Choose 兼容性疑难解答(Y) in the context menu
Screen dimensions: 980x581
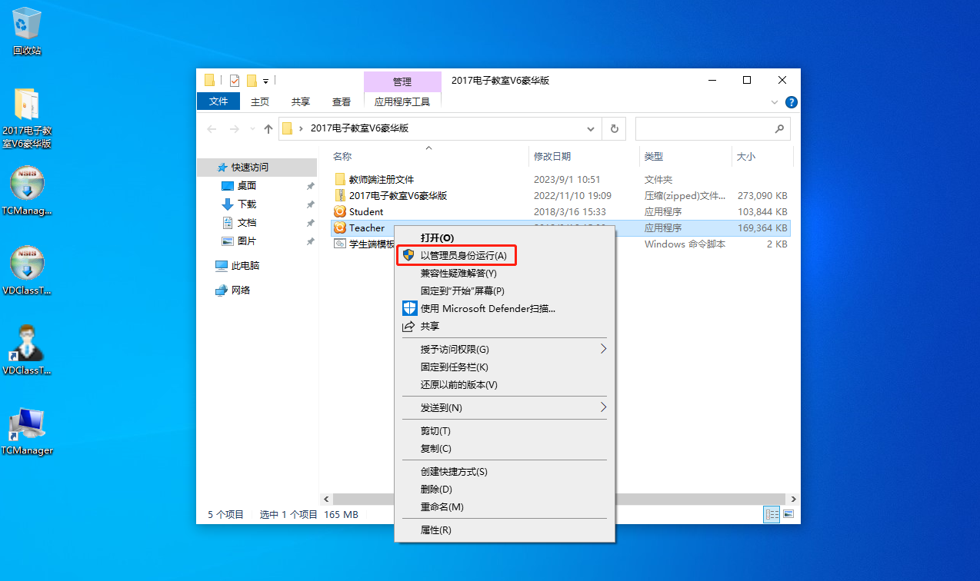click(504, 273)
